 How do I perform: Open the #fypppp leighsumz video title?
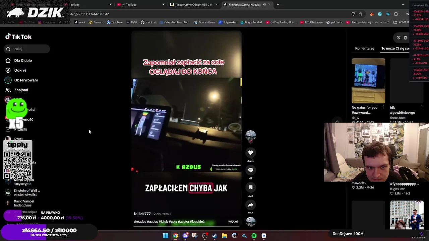[x=404, y=184]
